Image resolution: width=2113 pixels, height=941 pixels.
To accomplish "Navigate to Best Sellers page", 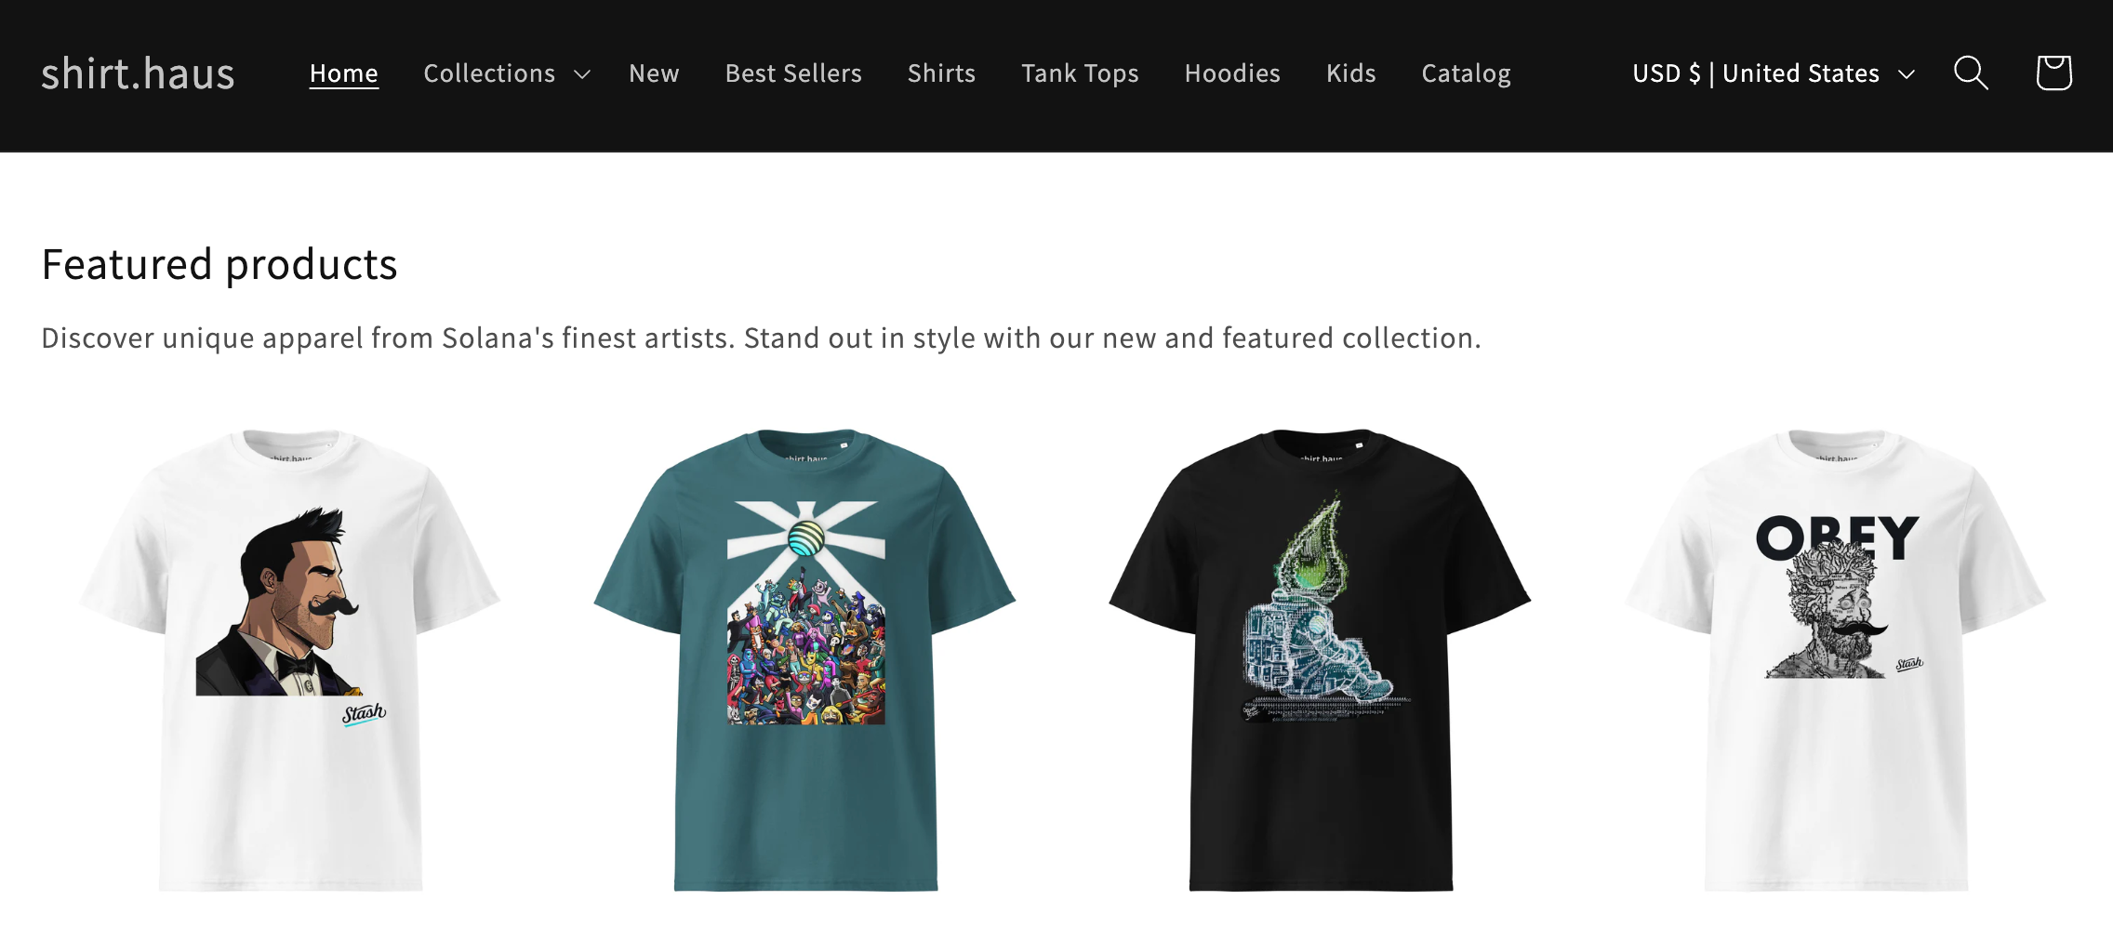I will [793, 73].
